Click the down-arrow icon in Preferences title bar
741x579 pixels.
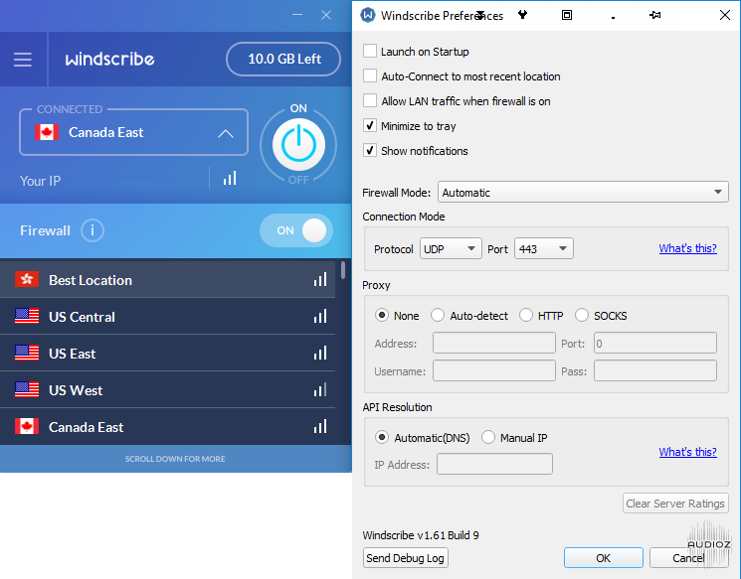coord(480,15)
